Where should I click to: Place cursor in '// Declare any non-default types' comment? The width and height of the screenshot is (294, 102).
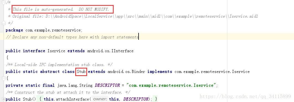pos(72,37)
